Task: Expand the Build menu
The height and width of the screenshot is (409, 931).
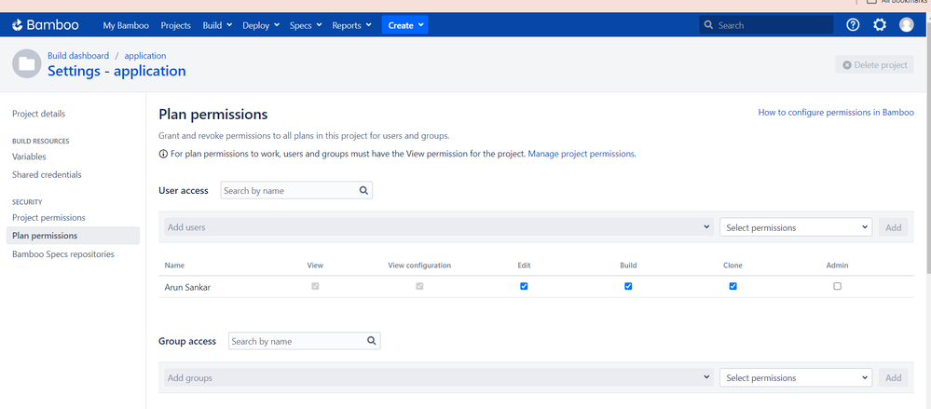Action: [217, 25]
